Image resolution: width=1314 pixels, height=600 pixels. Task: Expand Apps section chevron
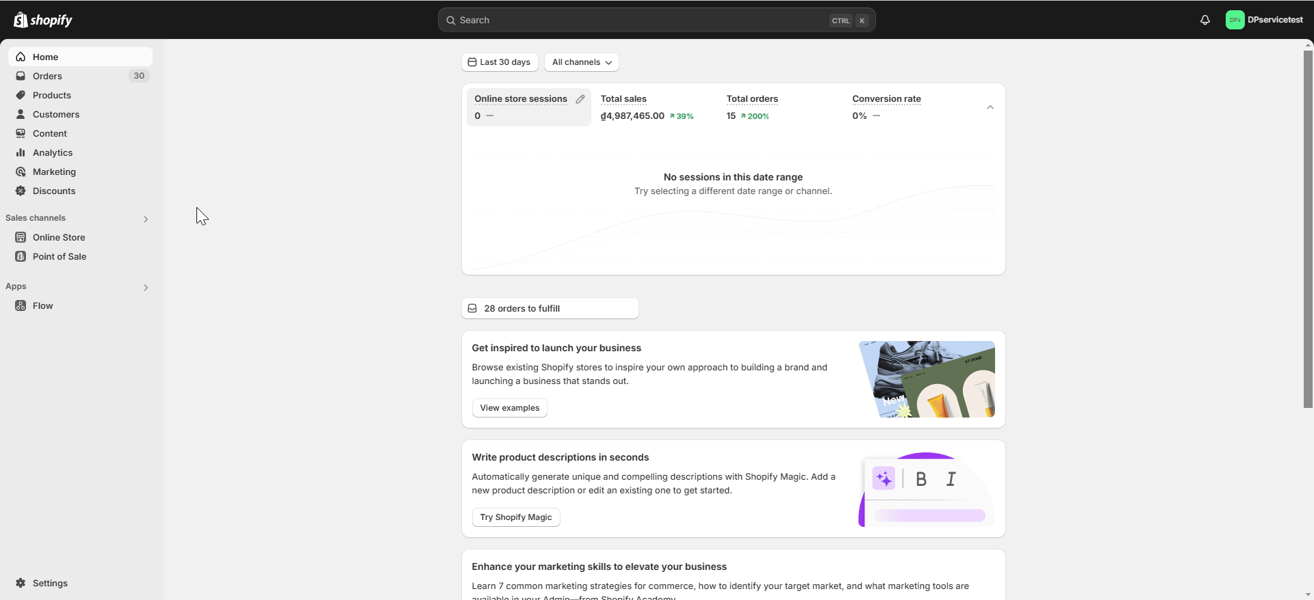tap(146, 288)
